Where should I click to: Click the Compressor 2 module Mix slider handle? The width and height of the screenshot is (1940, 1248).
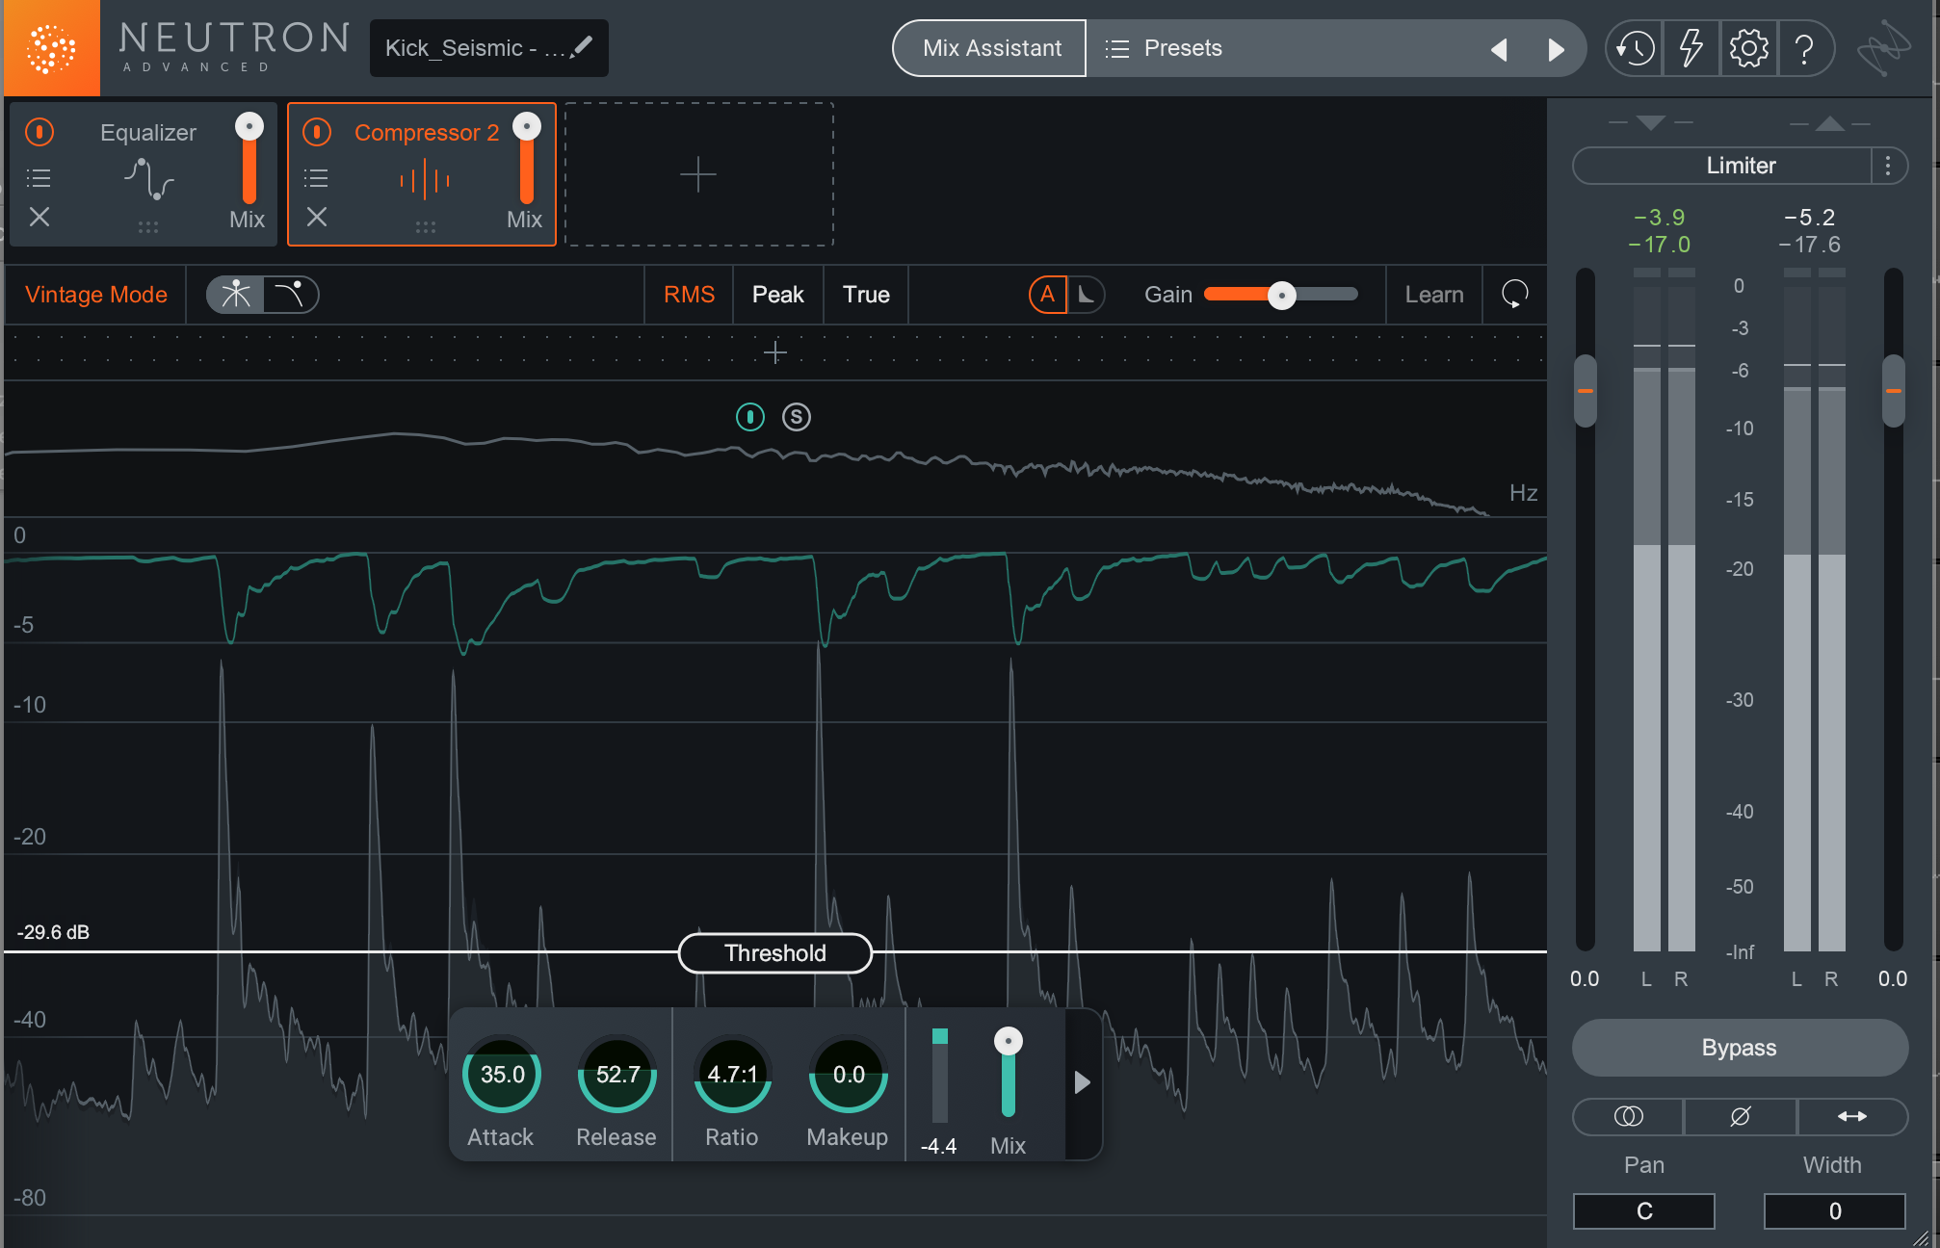click(527, 126)
